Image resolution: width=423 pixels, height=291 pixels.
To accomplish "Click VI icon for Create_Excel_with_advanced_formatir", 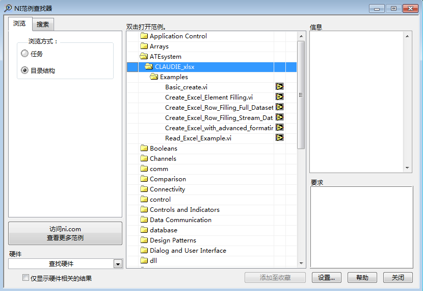I will [279, 128].
